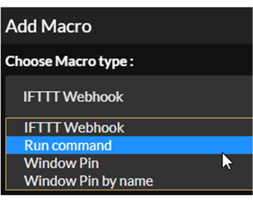This screenshot has height=201, width=253.
Task: Click the highlighted Run command entry
Action: click(68, 145)
